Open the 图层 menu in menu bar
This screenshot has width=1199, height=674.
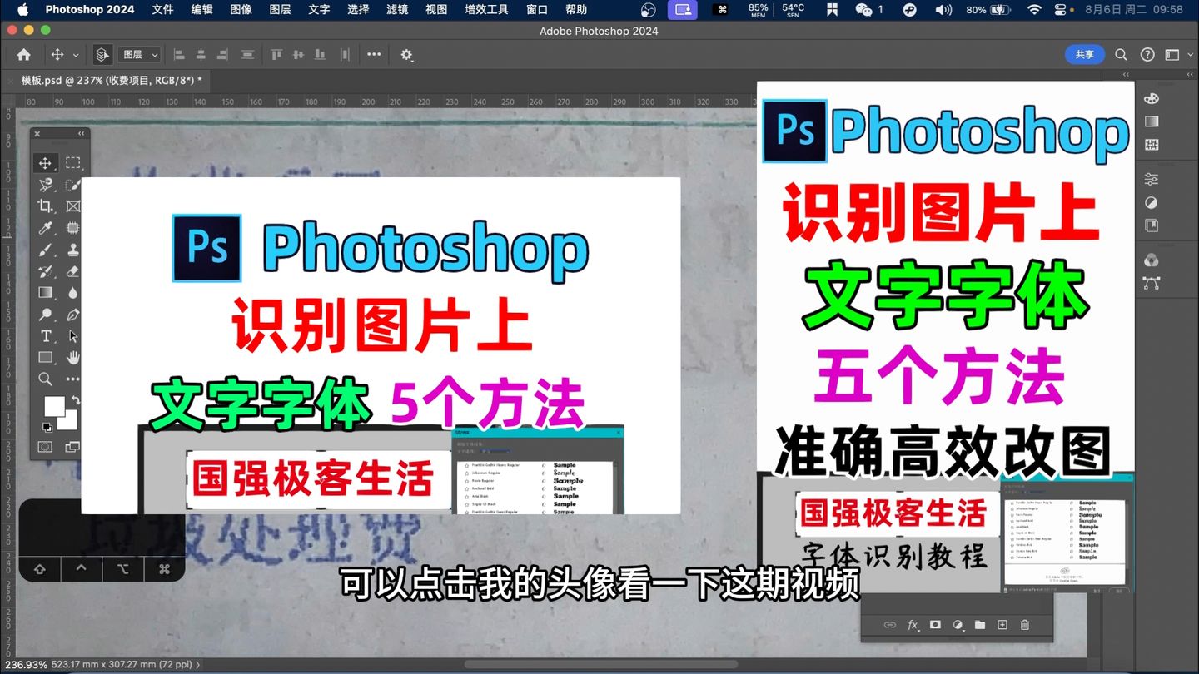pos(280,10)
